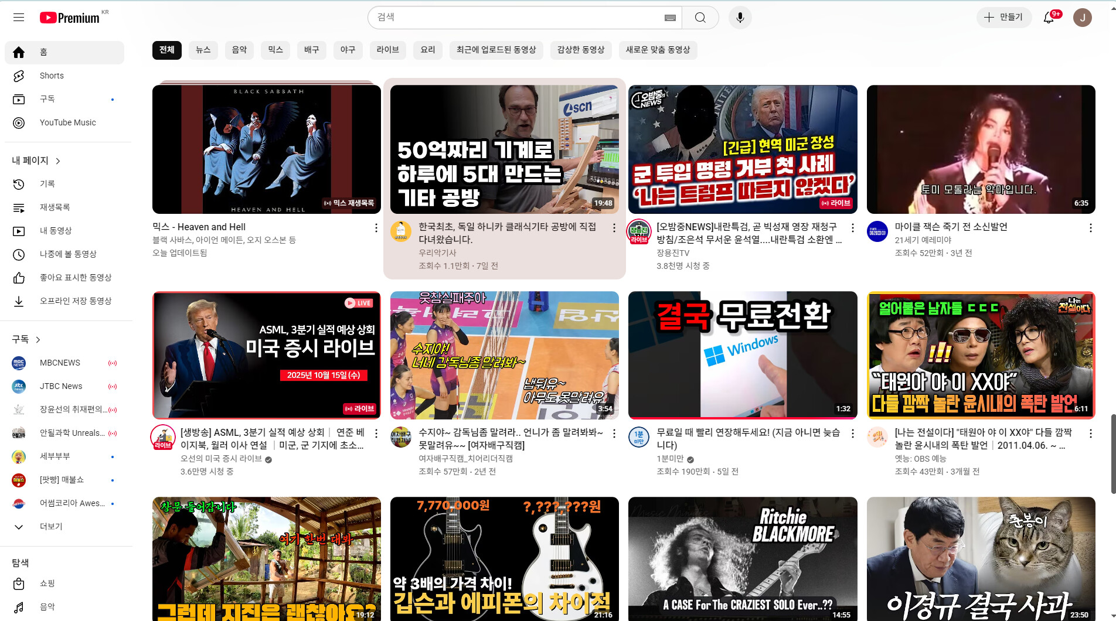1116x621 pixels.
Task: Open 옛능: OBS 예능 channel link
Action: 920,459
